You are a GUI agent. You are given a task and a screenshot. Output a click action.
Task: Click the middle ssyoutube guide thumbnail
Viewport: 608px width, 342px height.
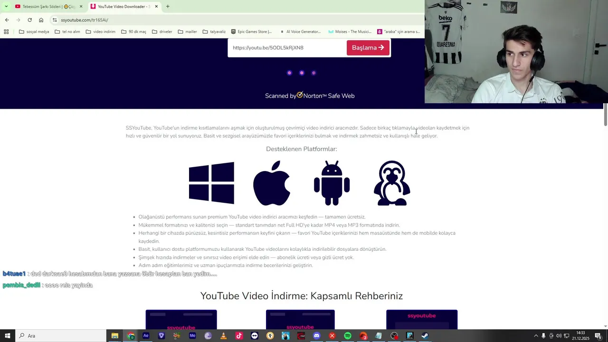[x=300, y=319]
